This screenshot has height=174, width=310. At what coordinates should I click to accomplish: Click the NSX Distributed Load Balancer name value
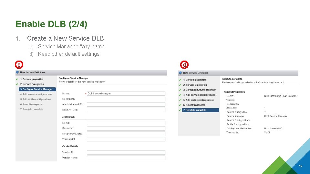pos(281,96)
